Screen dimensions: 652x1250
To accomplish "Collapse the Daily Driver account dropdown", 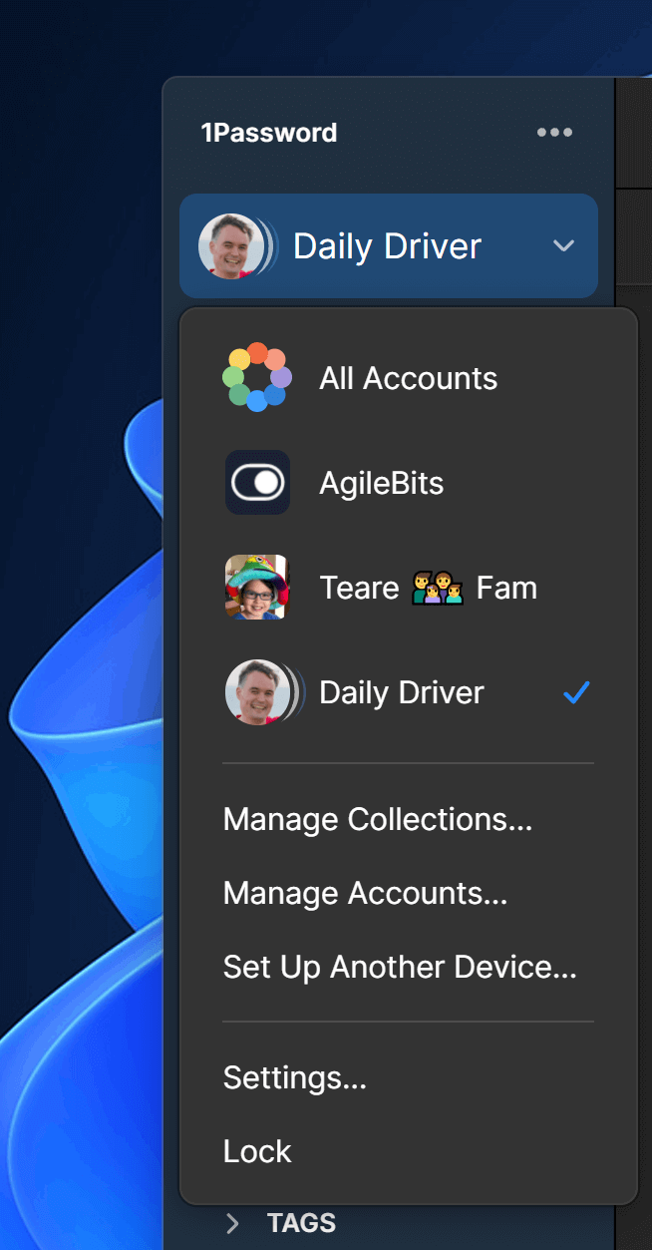I will 389,245.
